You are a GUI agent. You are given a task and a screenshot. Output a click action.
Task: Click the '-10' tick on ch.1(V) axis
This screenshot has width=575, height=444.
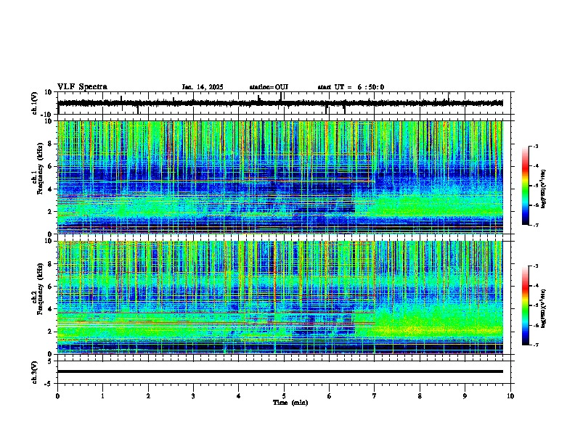pos(47,115)
